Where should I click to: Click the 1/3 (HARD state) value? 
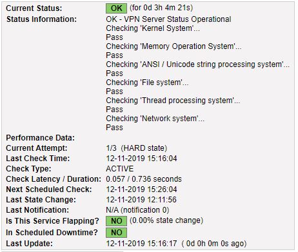[x=137, y=148]
